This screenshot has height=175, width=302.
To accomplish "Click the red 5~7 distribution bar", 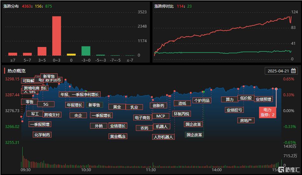I will (x=27, y=54).
